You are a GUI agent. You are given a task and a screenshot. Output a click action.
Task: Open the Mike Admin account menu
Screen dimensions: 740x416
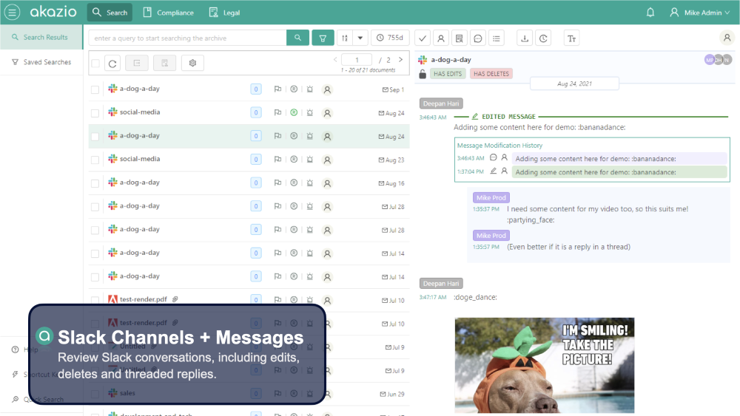pyautogui.click(x=700, y=13)
